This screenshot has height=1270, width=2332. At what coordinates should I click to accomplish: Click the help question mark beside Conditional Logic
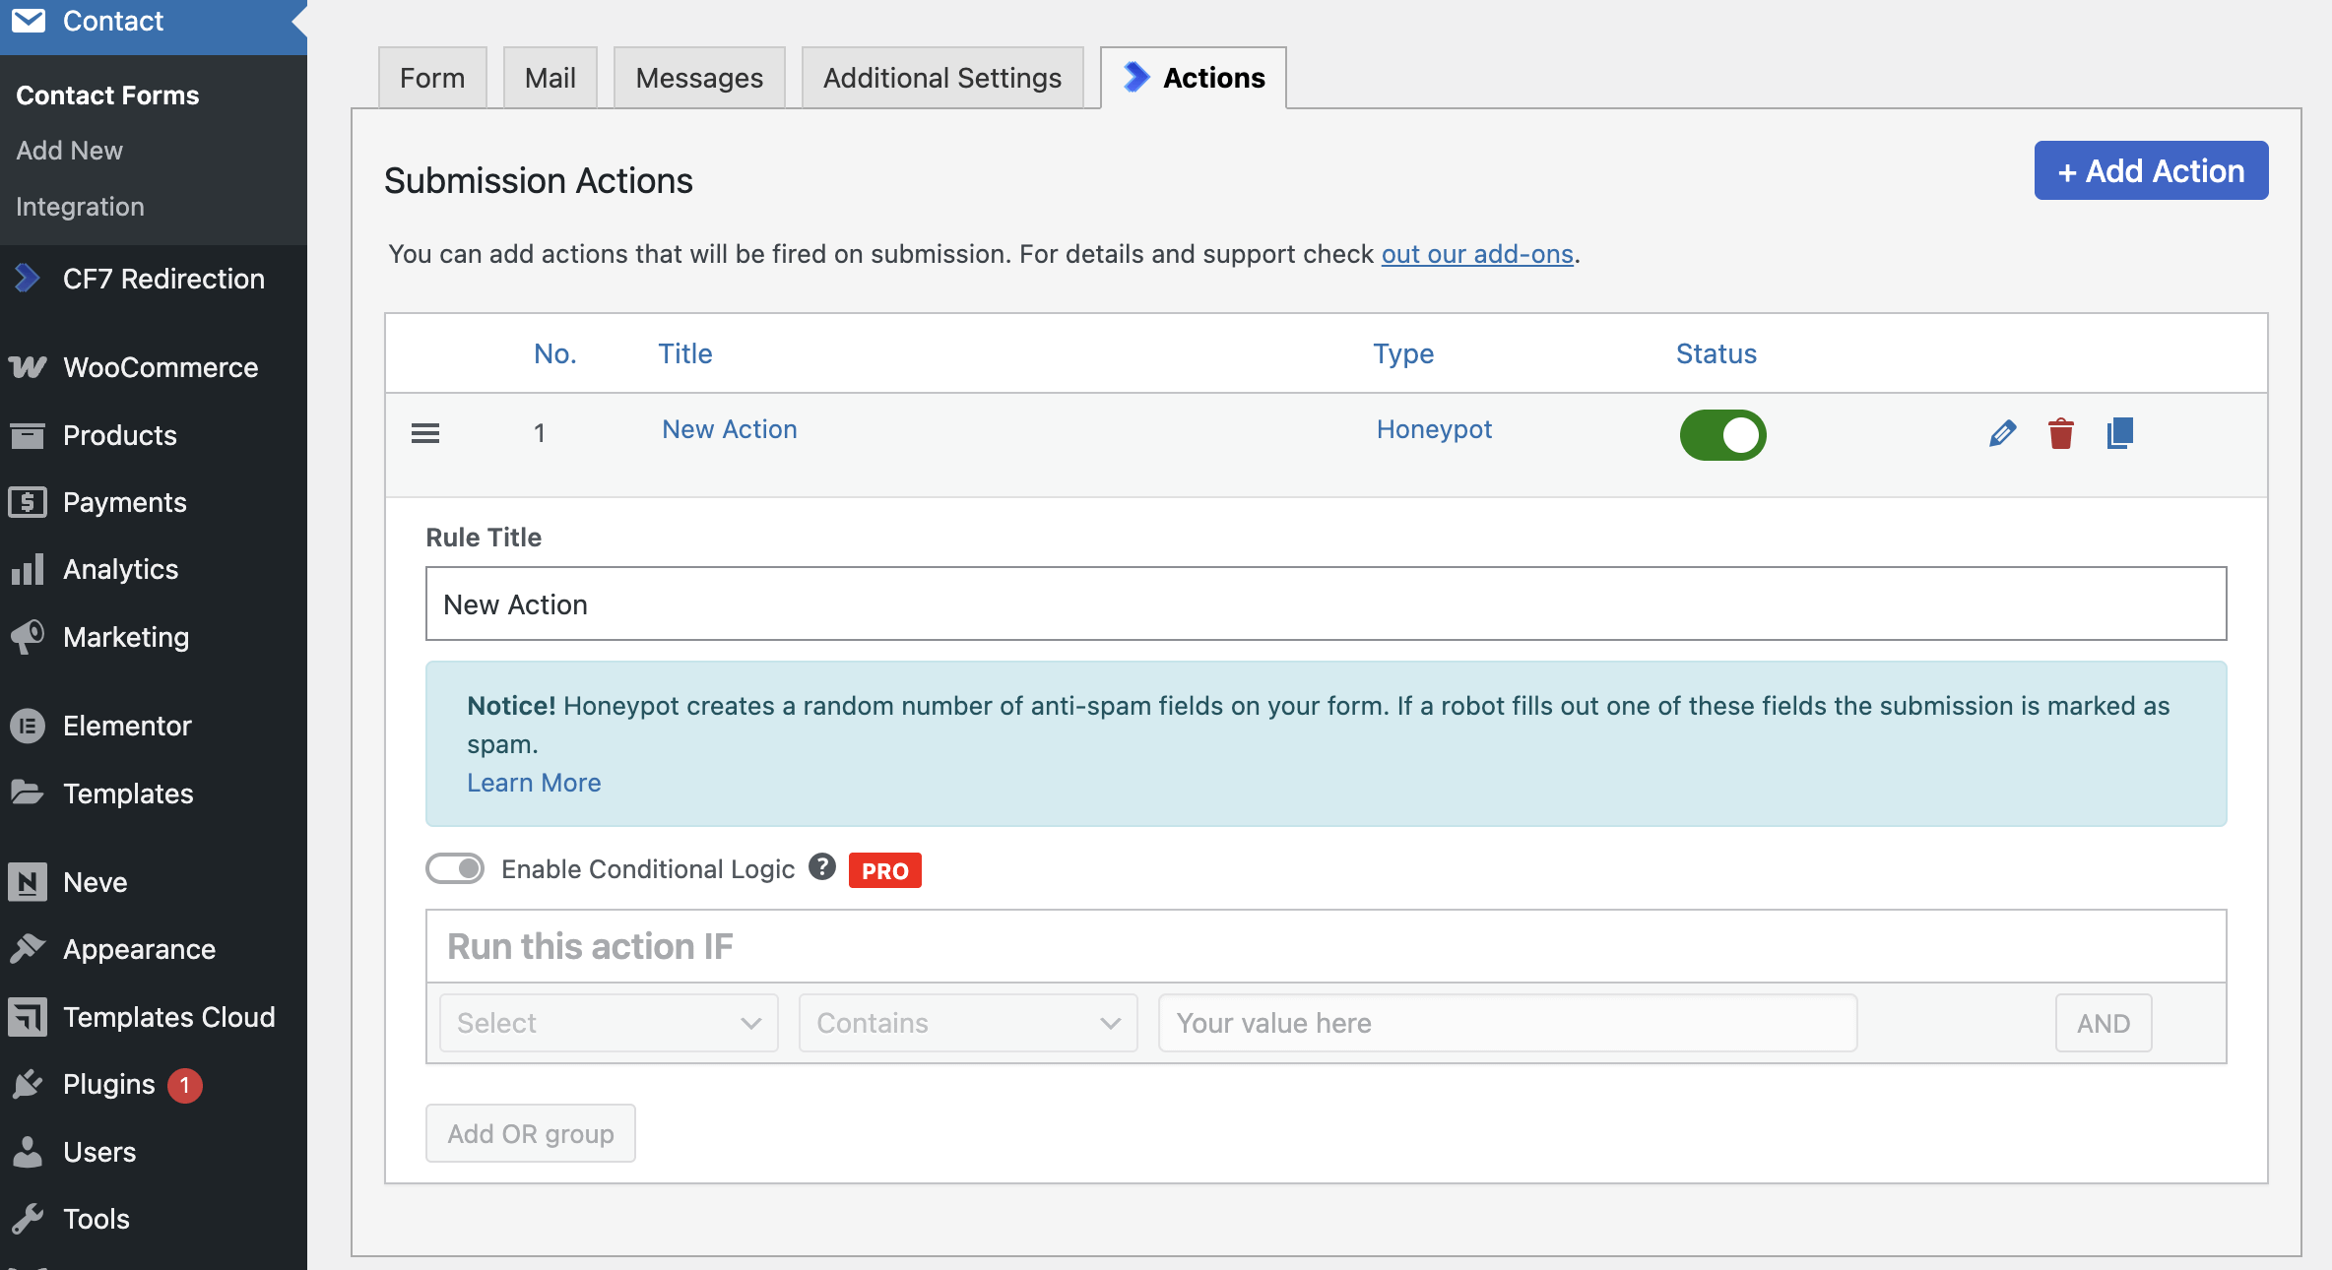[x=822, y=867]
